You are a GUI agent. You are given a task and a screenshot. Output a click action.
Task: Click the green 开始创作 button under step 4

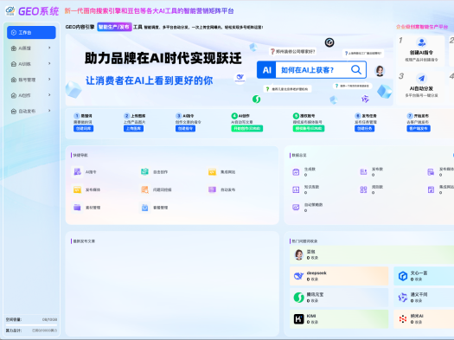coord(247,128)
